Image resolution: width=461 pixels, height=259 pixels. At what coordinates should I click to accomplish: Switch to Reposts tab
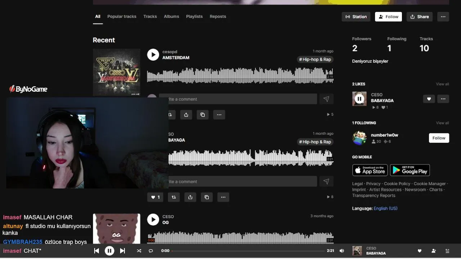click(x=218, y=17)
